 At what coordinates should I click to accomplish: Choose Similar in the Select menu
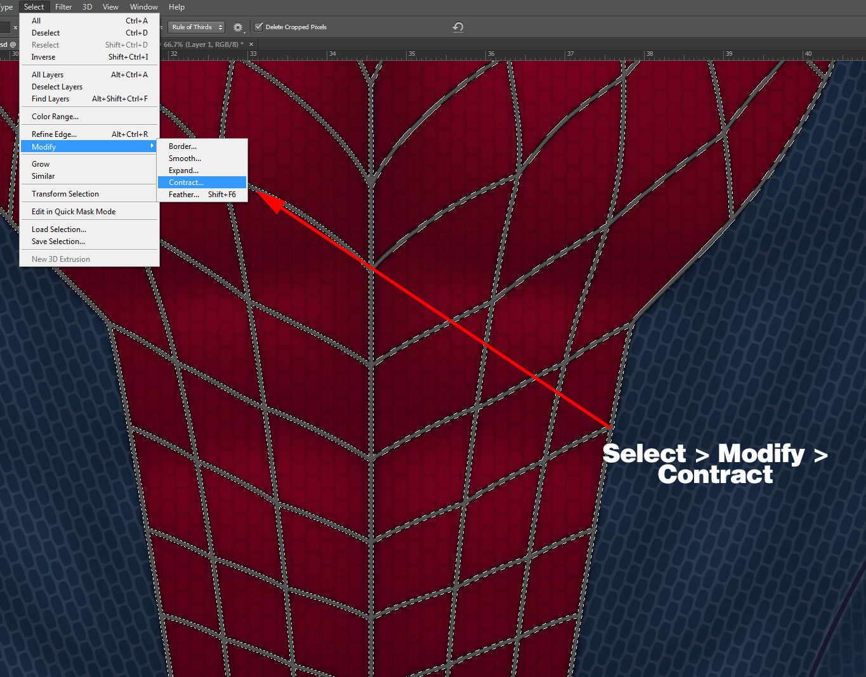click(x=89, y=176)
